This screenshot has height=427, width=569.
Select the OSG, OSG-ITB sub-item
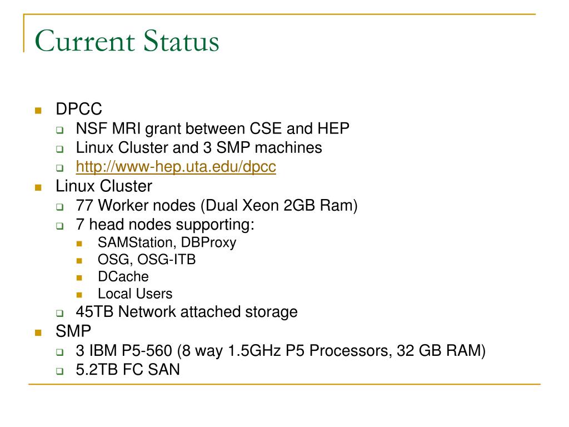click(x=147, y=260)
